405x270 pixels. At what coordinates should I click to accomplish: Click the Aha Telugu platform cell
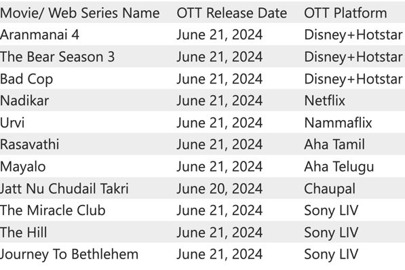point(339,167)
